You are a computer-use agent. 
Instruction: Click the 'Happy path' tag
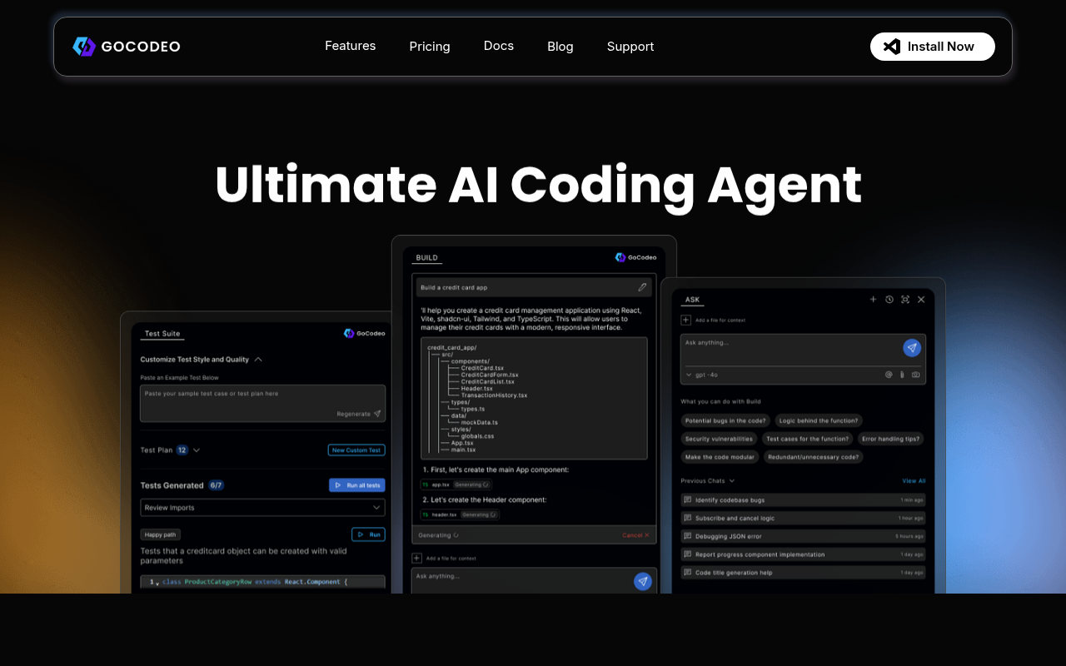click(x=161, y=534)
